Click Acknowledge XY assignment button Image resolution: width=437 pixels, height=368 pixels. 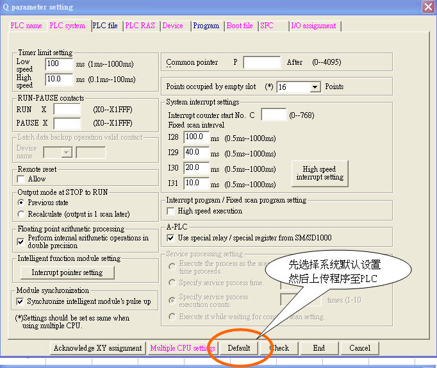(x=97, y=348)
